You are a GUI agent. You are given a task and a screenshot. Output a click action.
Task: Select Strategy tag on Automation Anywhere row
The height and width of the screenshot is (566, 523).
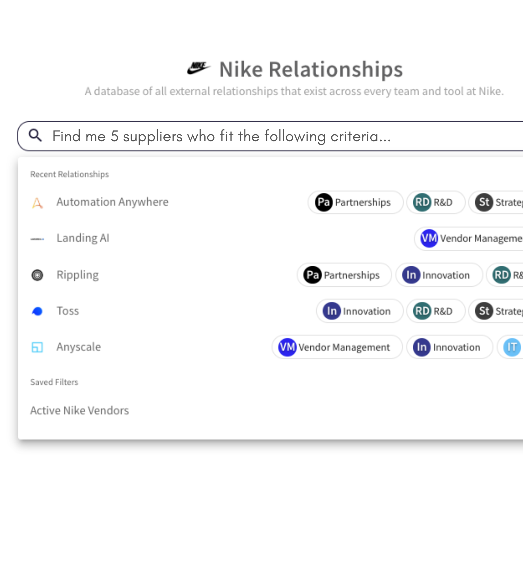(496, 202)
